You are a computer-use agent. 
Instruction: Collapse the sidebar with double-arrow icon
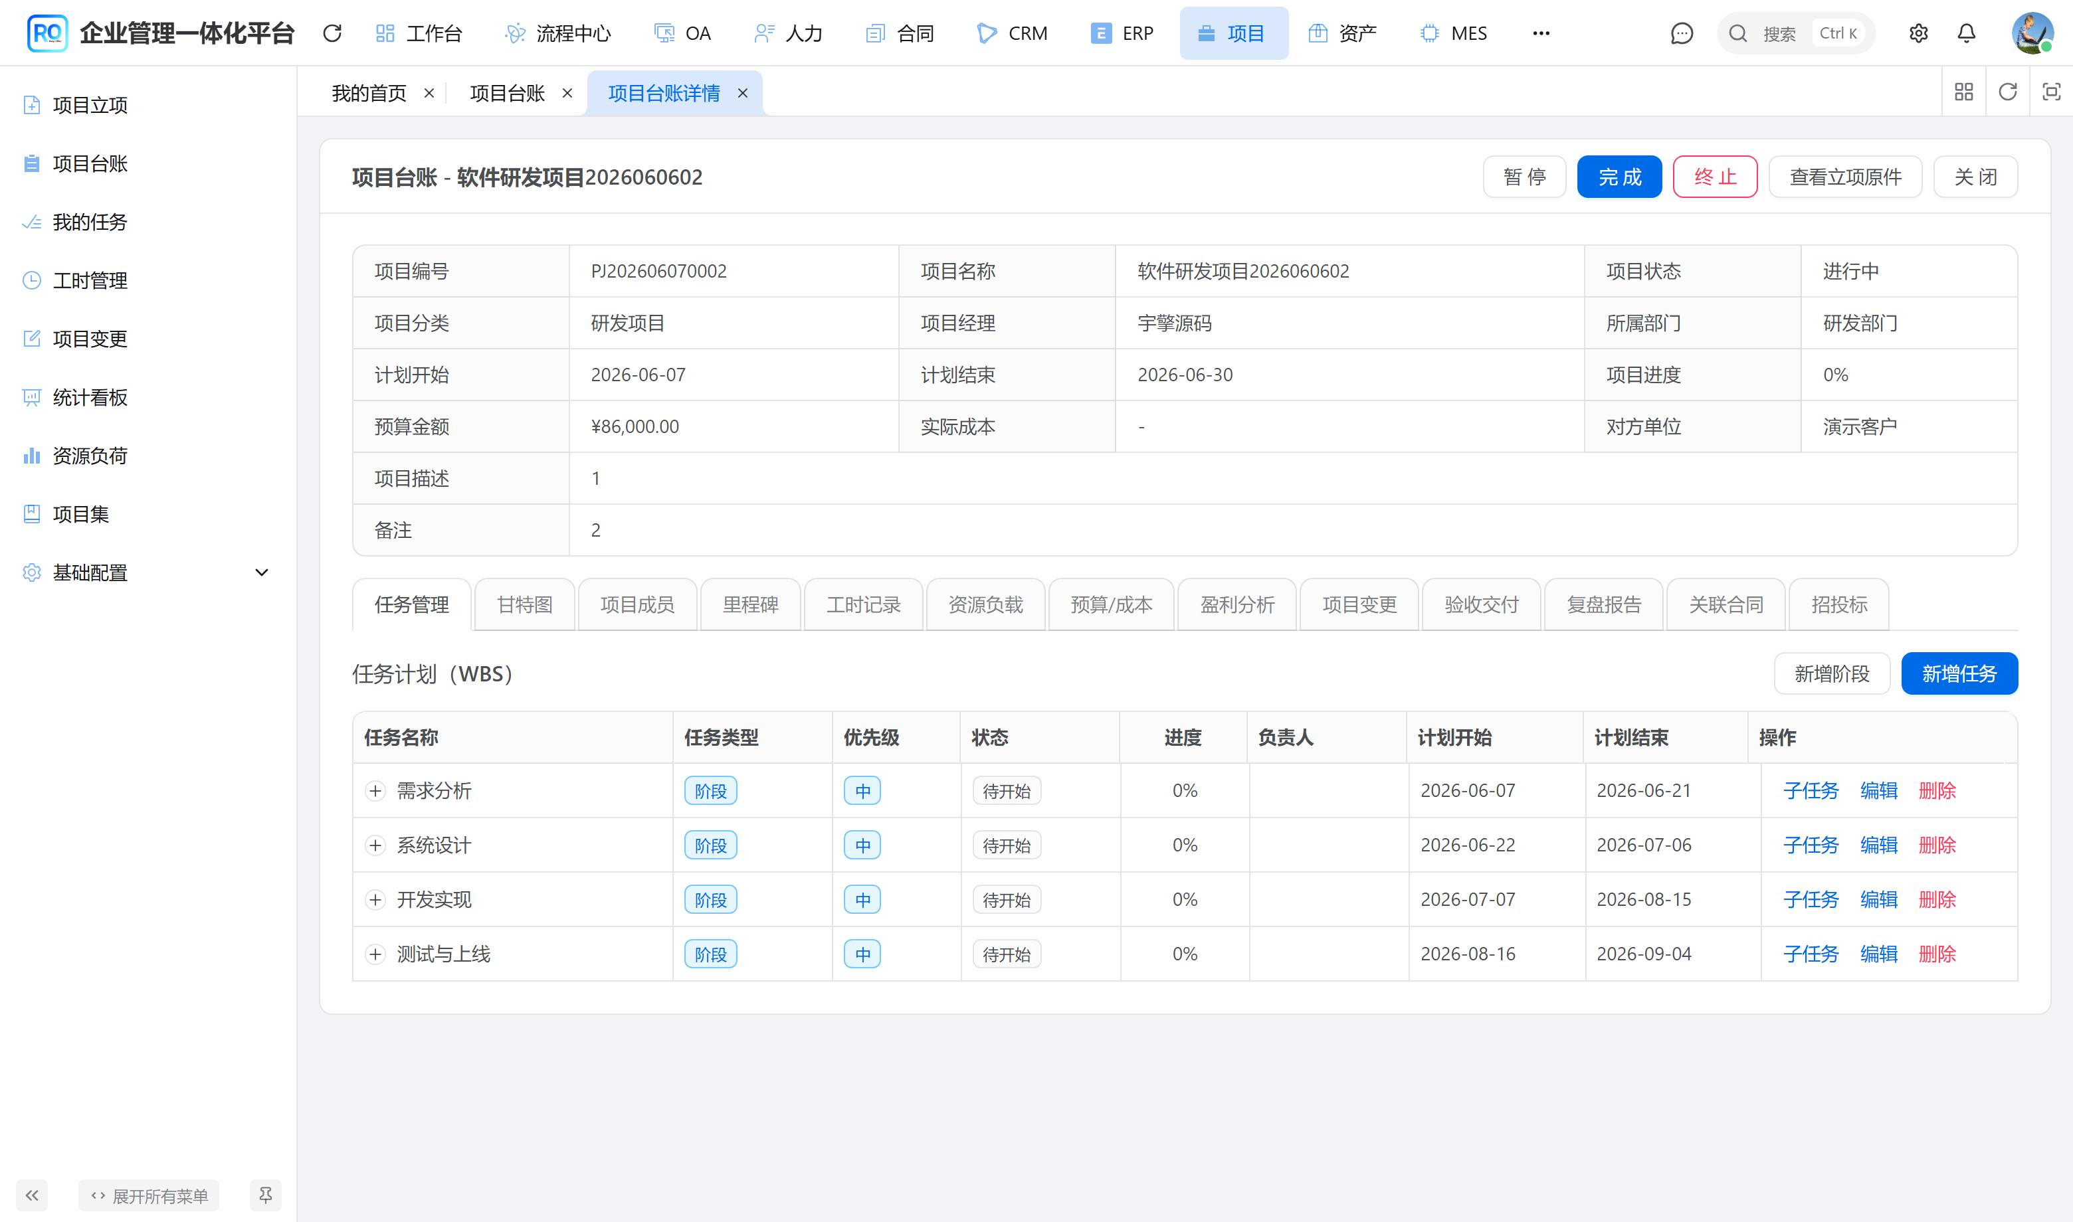32,1195
